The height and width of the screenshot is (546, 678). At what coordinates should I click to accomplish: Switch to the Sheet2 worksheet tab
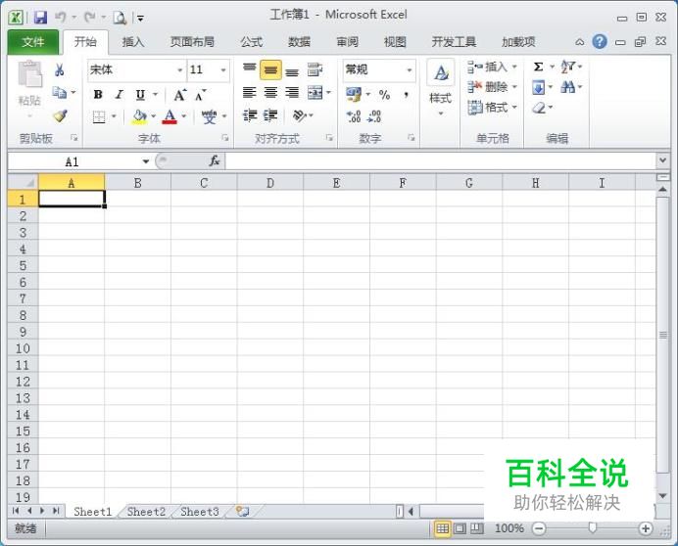[x=146, y=512]
